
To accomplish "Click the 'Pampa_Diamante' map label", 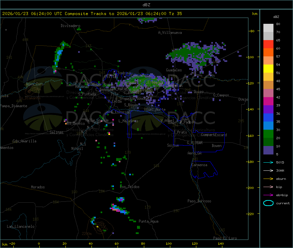I will pos(14,106).
